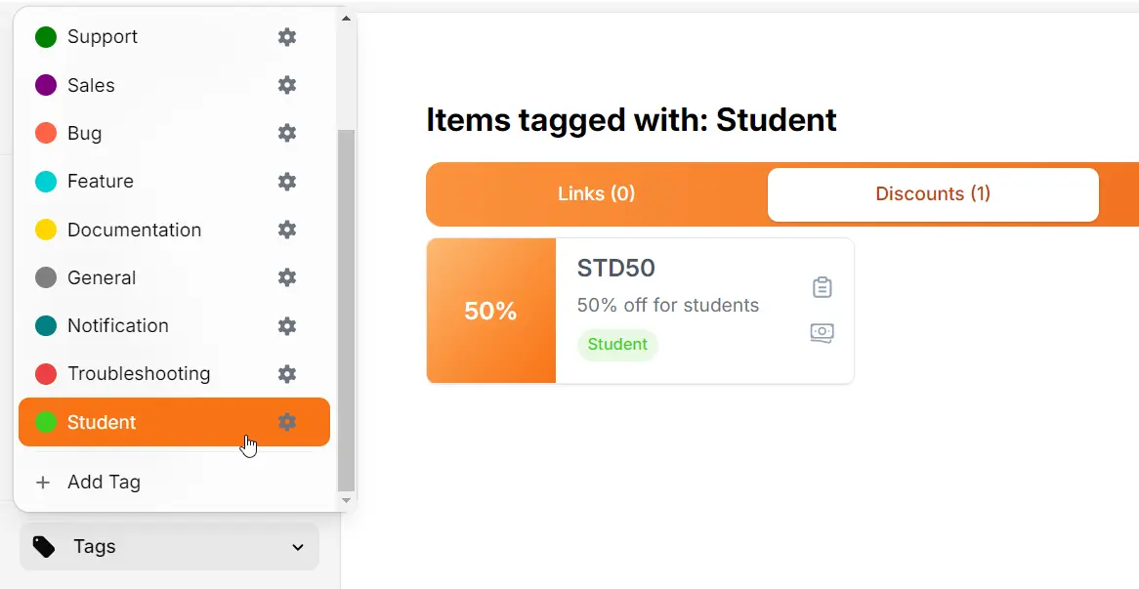The width and height of the screenshot is (1139, 589).
Task: Choose the Notification tag entry
Action: pyautogui.click(x=117, y=326)
